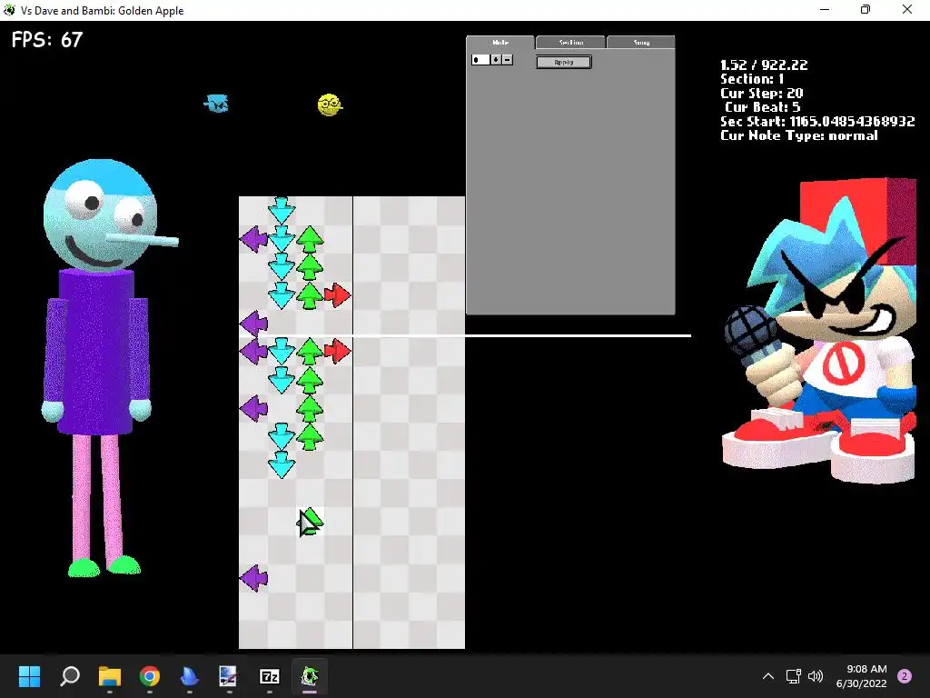930x698 pixels.
Task: Click the FPS: 67 counter
Action: coord(47,40)
